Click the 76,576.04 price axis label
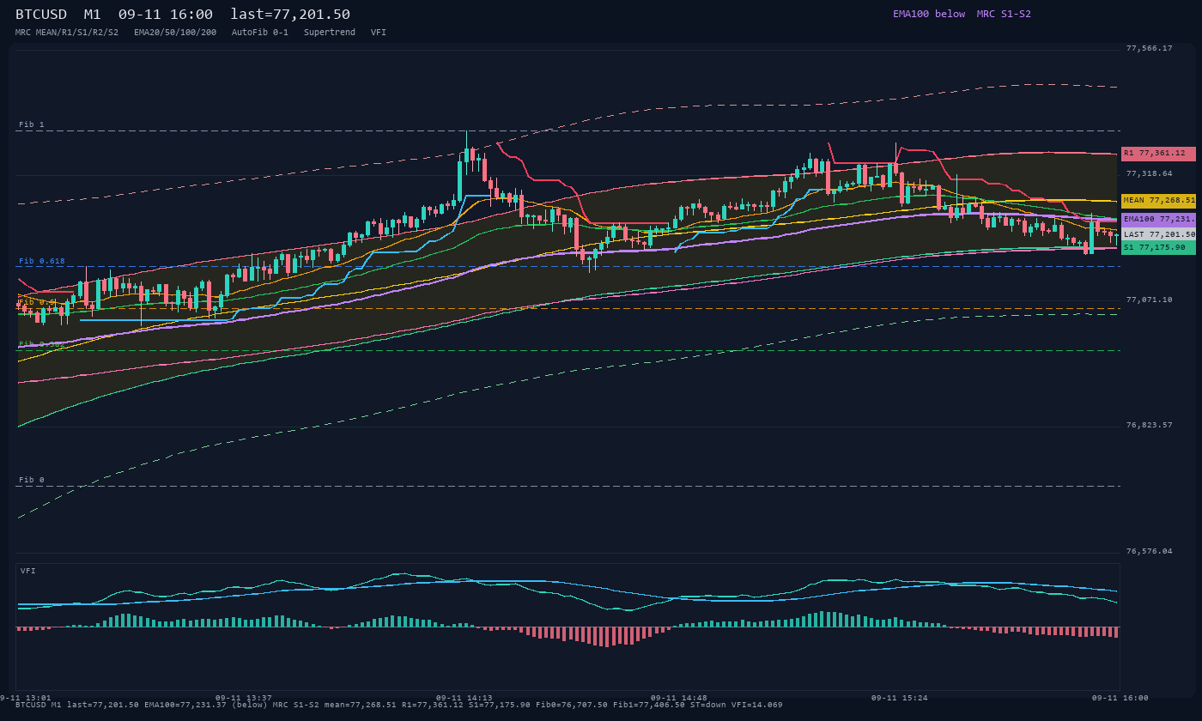The height and width of the screenshot is (721, 1202). (x=1149, y=551)
